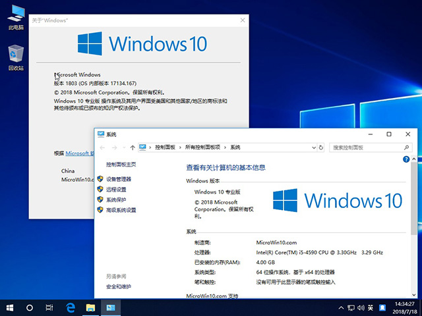Click the scrollbar up arrow

tap(414, 159)
